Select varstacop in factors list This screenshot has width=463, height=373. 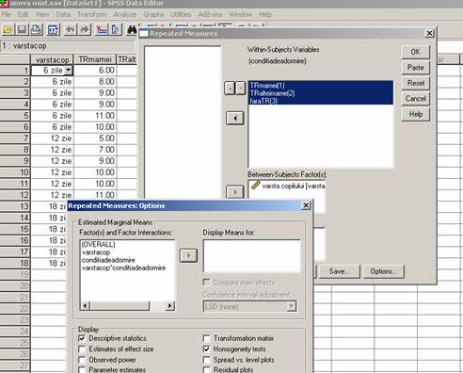tap(96, 252)
